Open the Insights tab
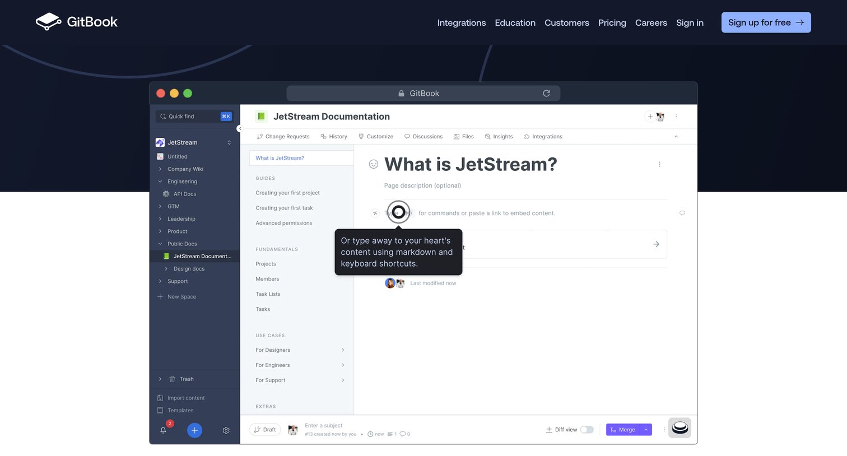The height and width of the screenshot is (456, 847). point(499,137)
